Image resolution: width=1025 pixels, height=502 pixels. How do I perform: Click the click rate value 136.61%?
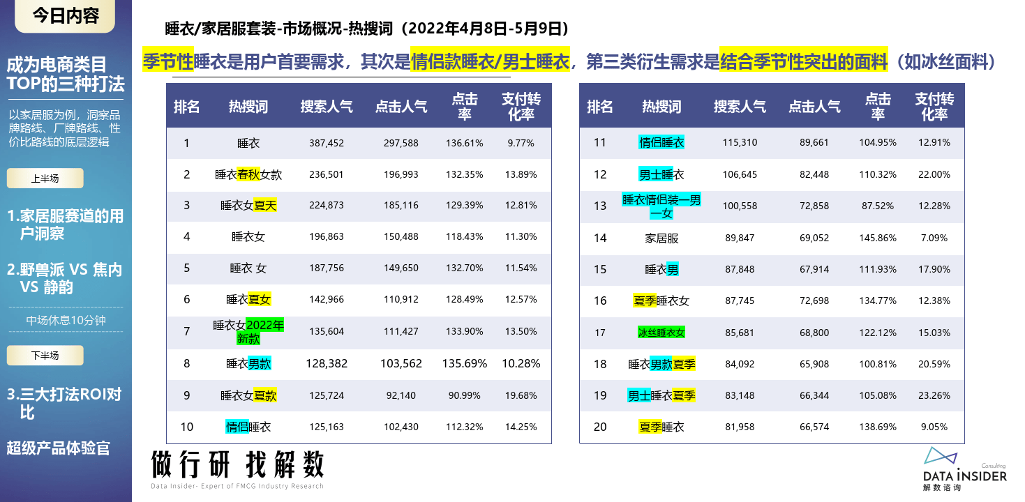(x=465, y=143)
